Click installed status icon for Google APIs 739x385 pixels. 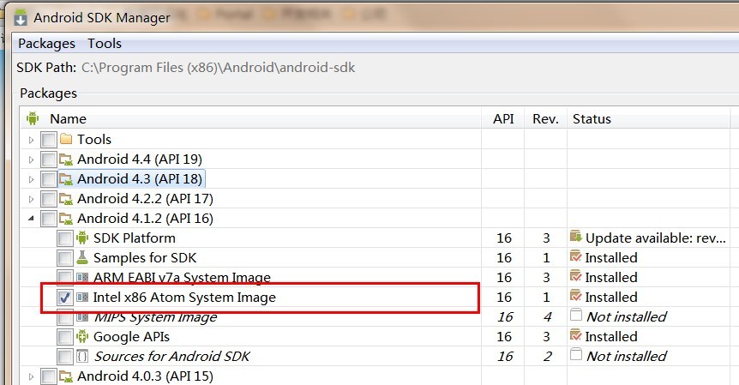tap(576, 335)
